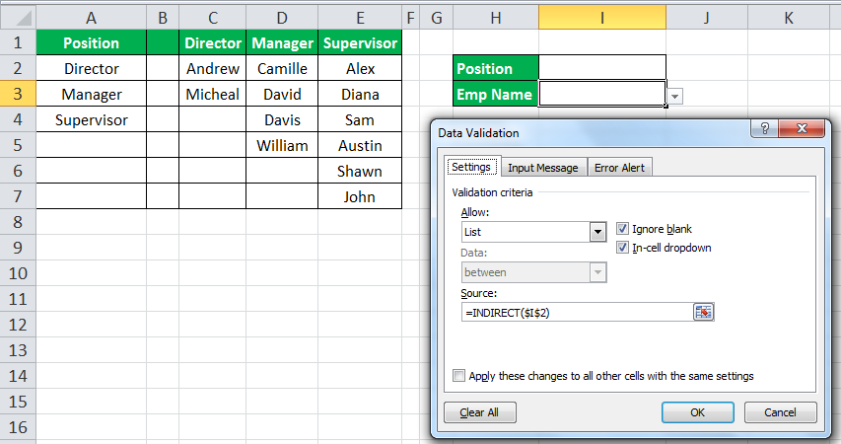The width and height of the screenshot is (841, 444).
Task: Click the OK button
Action: point(697,412)
